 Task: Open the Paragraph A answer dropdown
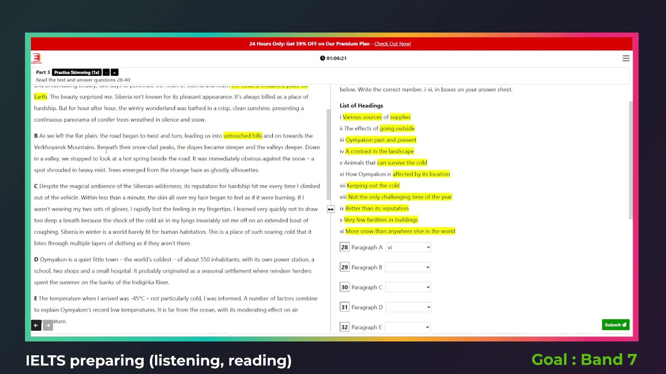tap(408, 247)
